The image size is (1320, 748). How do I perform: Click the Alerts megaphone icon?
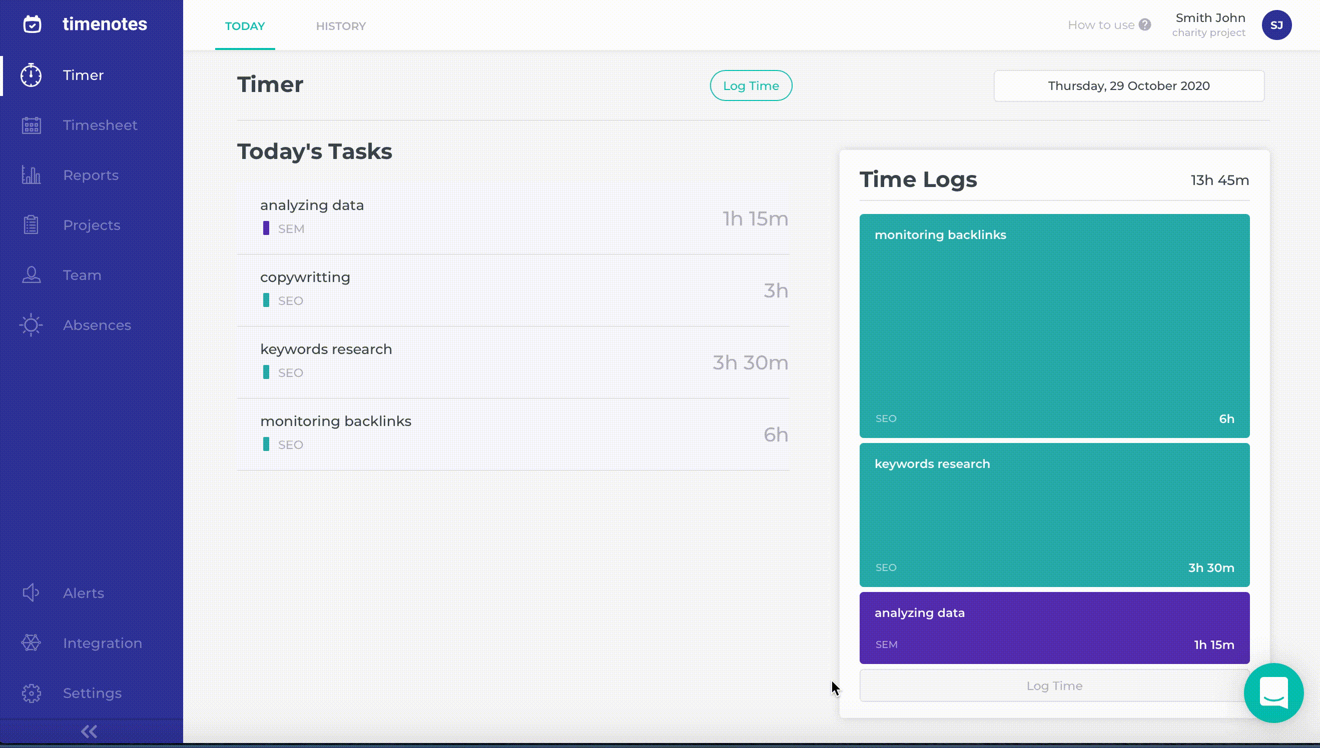[x=31, y=593]
